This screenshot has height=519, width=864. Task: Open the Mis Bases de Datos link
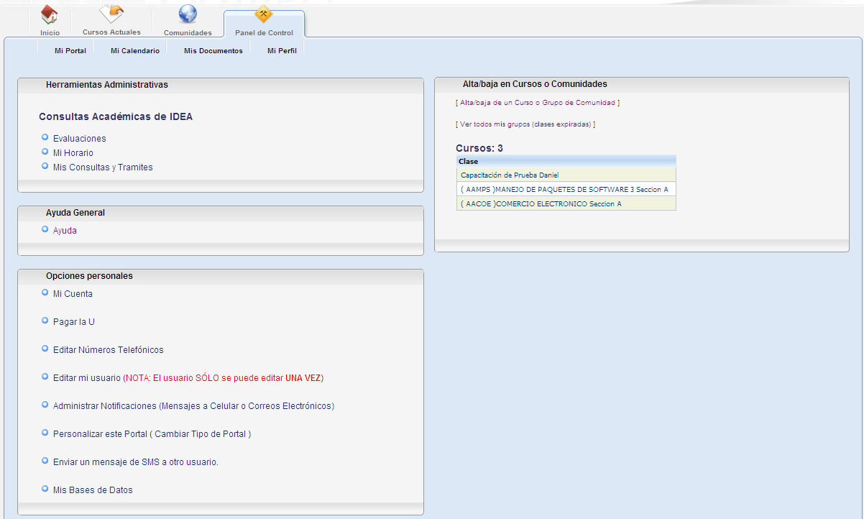point(93,490)
